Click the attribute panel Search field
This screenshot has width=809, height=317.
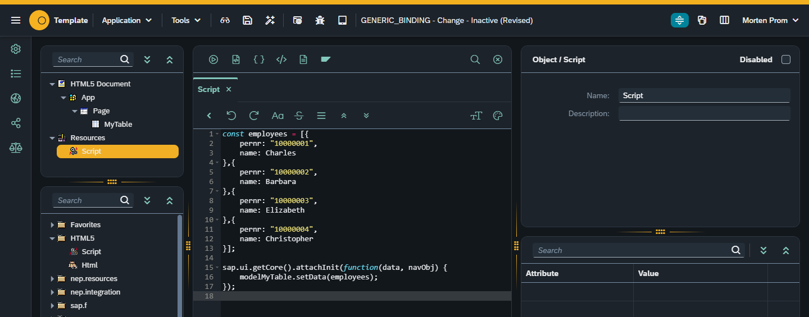[638, 250]
